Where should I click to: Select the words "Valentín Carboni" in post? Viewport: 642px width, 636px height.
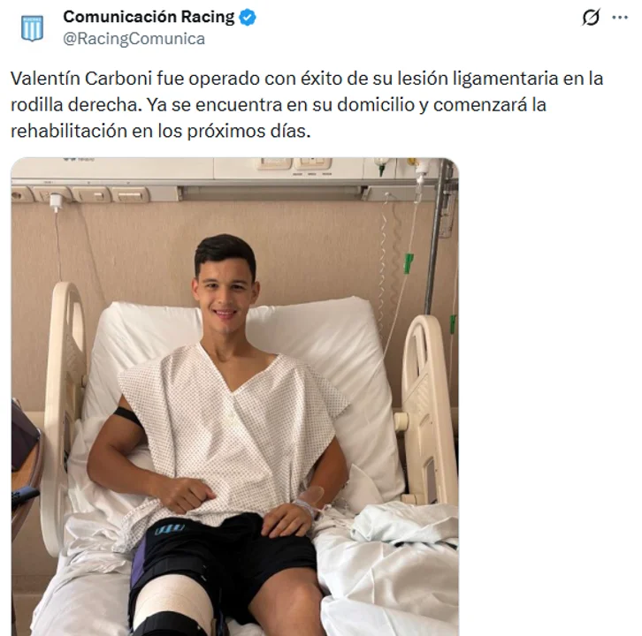(x=81, y=79)
